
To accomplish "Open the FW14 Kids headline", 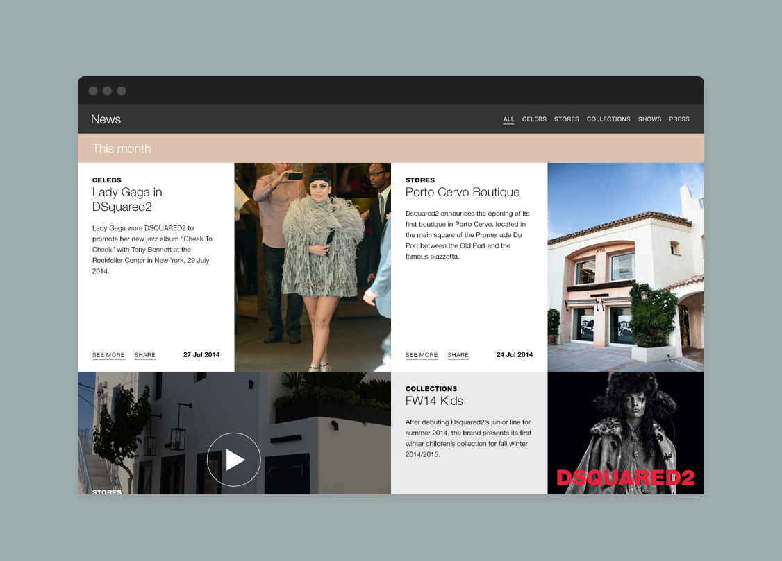I will 434,401.
